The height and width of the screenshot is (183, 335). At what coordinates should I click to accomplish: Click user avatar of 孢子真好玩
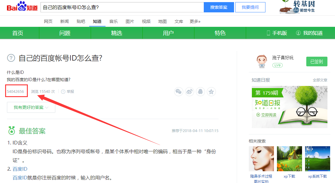click(x=262, y=62)
